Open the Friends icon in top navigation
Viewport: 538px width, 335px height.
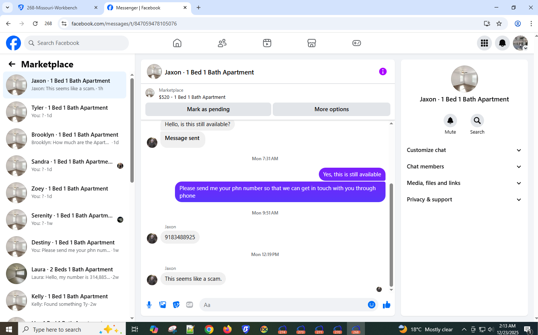click(222, 43)
